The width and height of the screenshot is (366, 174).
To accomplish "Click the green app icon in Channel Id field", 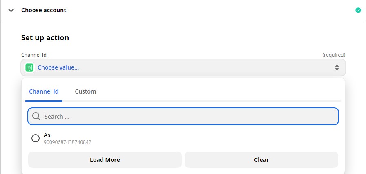I will coord(29,67).
